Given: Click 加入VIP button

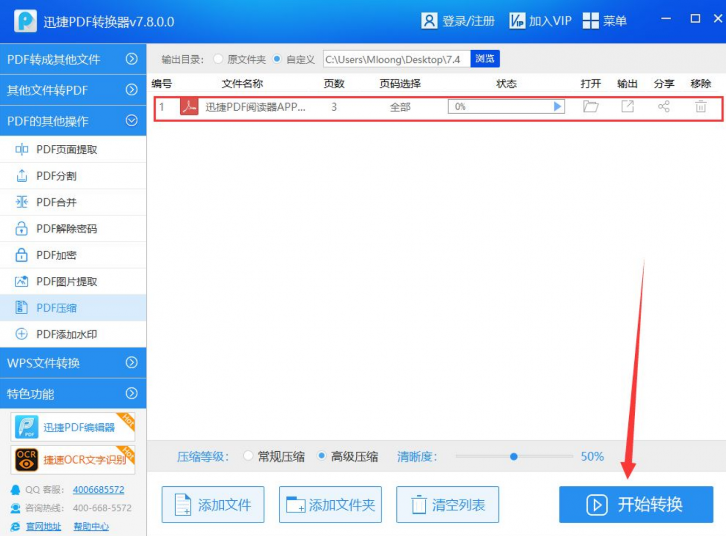Looking at the screenshot, I should point(540,21).
